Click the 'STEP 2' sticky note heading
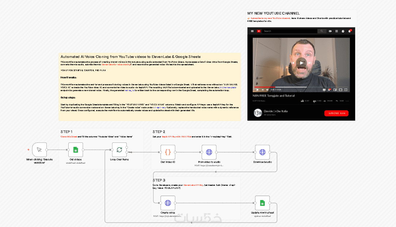The height and width of the screenshot is (227, 396). pyautogui.click(x=159, y=132)
